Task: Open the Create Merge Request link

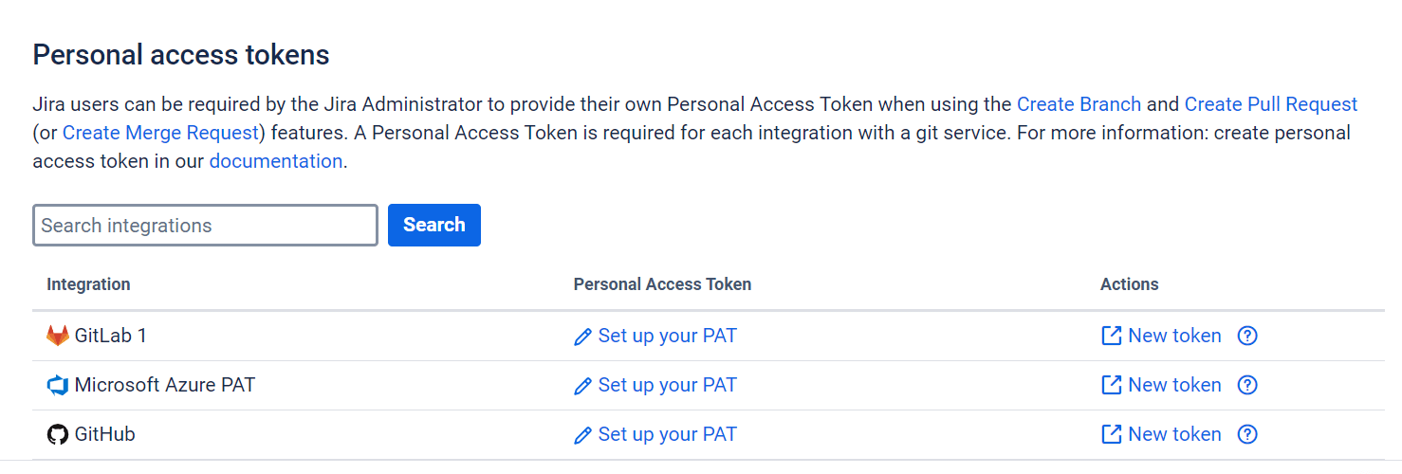Action: click(x=160, y=133)
